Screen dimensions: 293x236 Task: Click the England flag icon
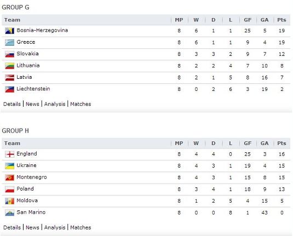click(9, 154)
